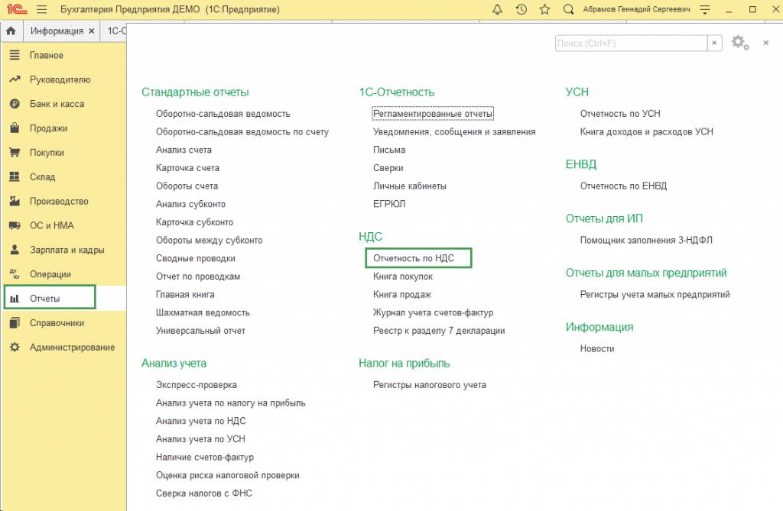Screen dimensions: 783x511
Task: Switch to the cut-off 1С-О tab
Action: [116, 31]
